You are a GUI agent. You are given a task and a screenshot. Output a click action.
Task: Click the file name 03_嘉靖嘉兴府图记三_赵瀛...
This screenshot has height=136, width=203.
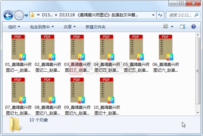[77, 67]
